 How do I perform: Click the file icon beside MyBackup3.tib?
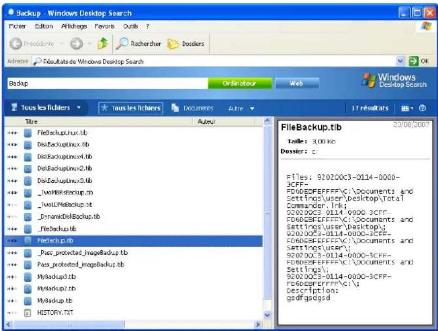(28, 277)
